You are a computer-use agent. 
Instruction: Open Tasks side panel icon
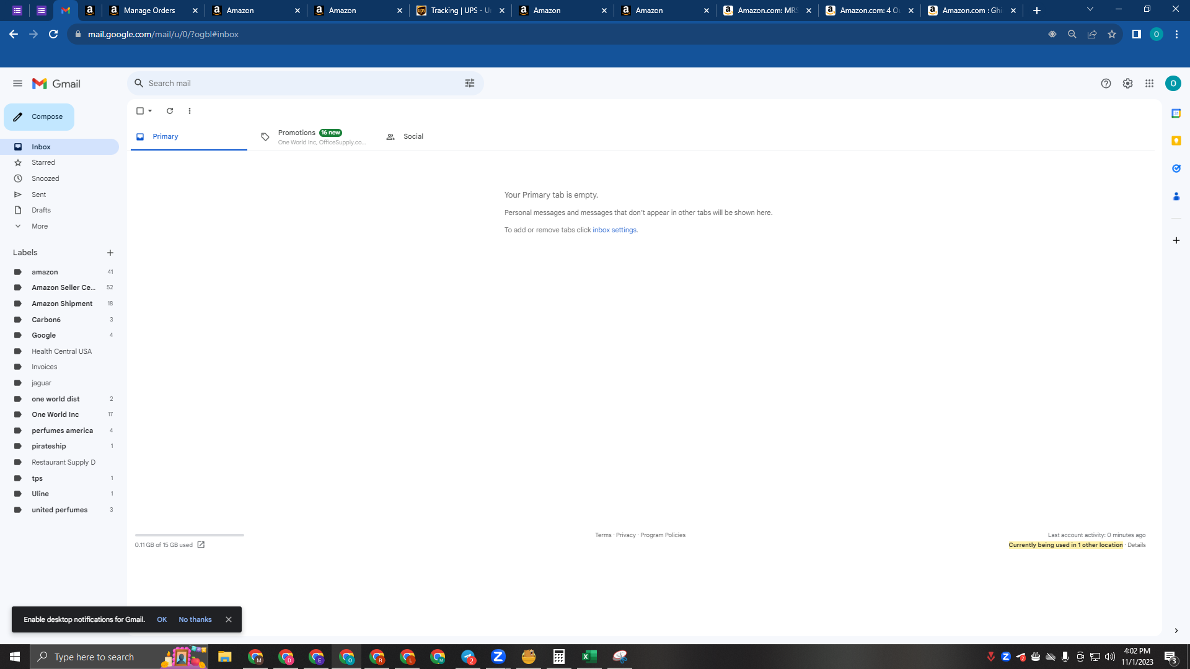(x=1176, y=168)
